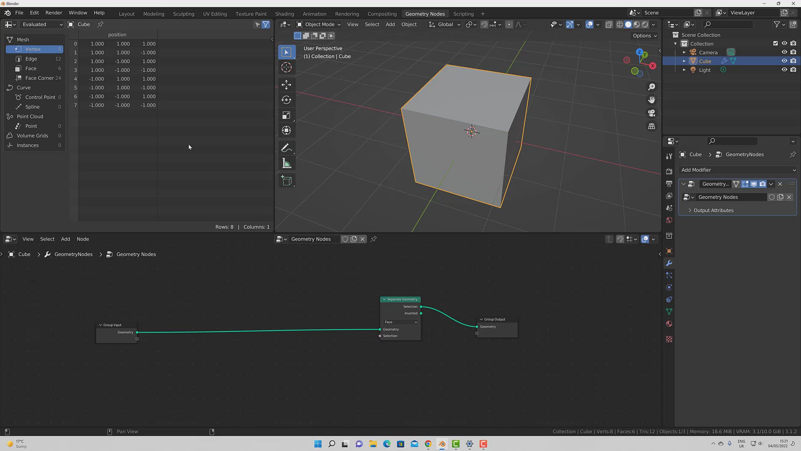Expand the Output Attributes section
Screen dimensions: 801x451
[713, 210]
